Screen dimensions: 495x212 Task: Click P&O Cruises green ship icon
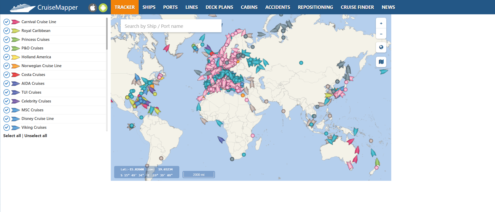pyautogui.click(x=16, y=48)
